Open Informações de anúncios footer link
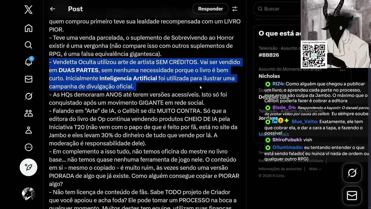Screen dimensions: 371x209 pyautogui.click(x=280, y=169)
